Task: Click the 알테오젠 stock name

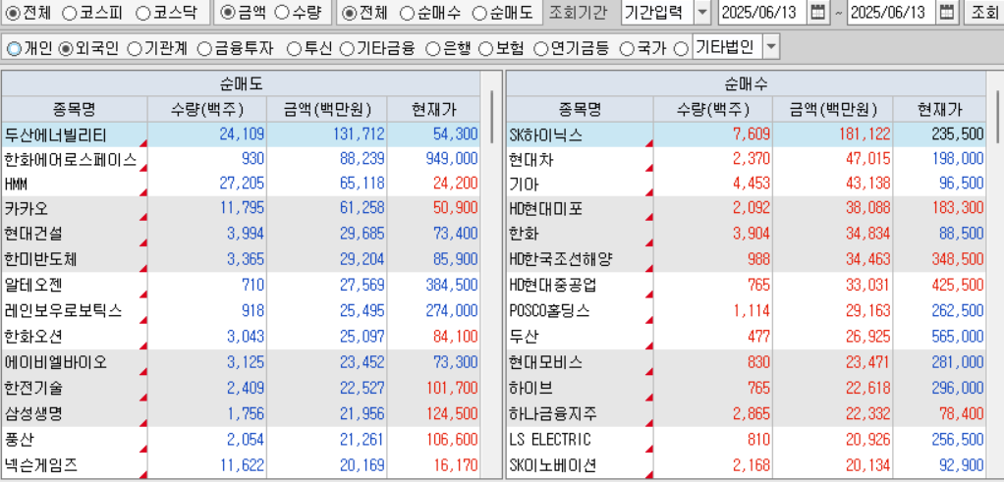Action: (x=33, y=285)
